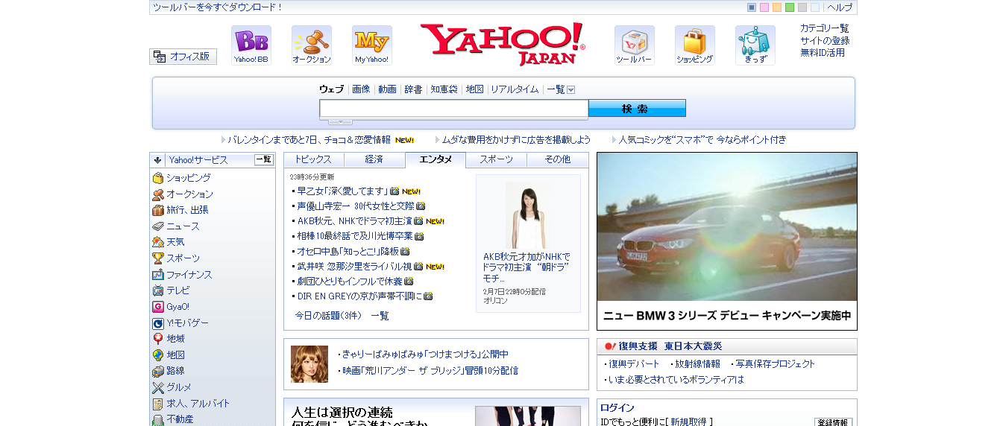Open headline 早乙女「深く愛してます」
The height and width of the screenshot is (426, 1006).
[342, 191]
